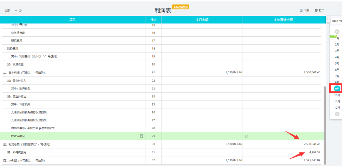Switch to 3月 in the month list
This screenshot has height=166, width=342.
pos(337,51)
